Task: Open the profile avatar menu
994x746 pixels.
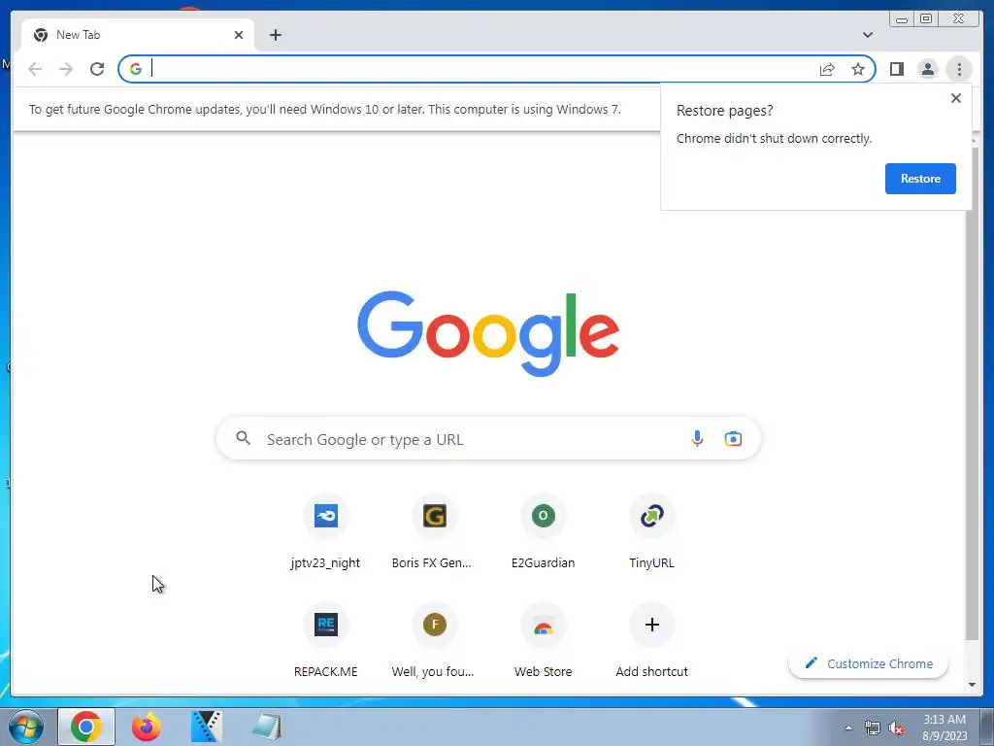Action: click(927, 69)
